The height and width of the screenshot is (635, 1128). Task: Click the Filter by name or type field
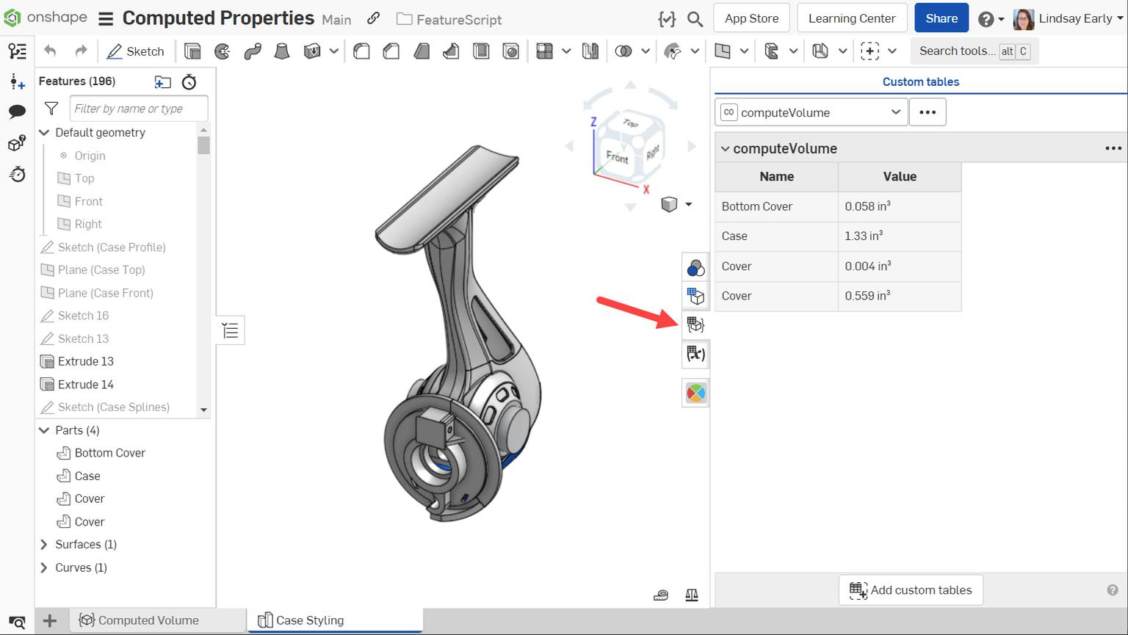point(138,108)
